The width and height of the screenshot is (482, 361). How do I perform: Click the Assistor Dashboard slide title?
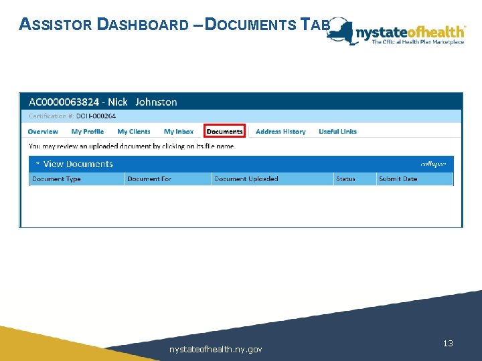174,24
